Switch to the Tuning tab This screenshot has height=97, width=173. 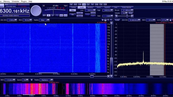73,7
